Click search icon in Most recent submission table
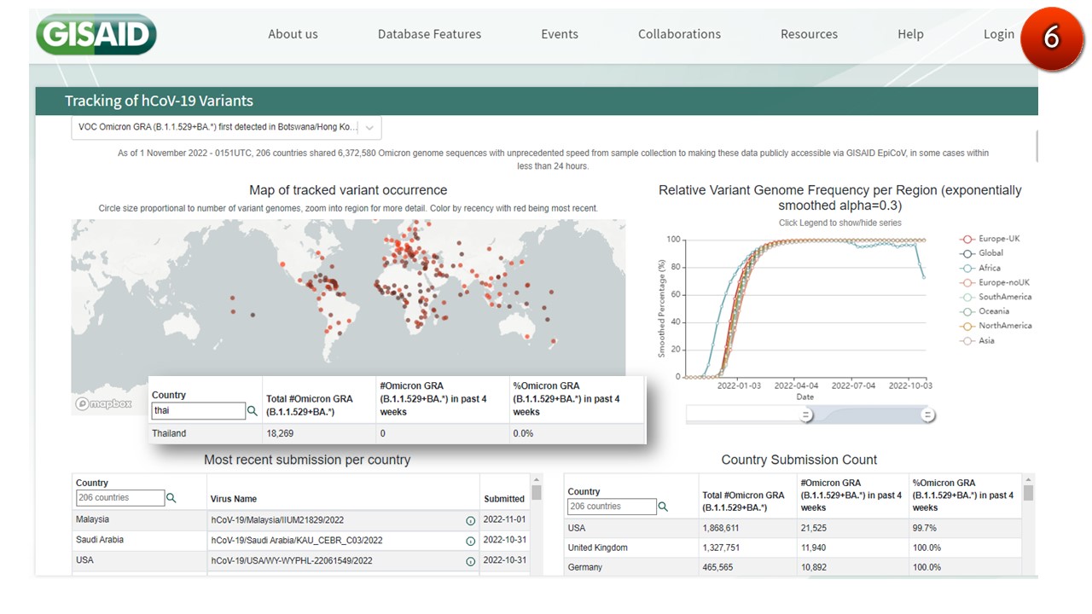This screenshot has width=1092, height=614. pyautogui.click(x=171, y=498)
